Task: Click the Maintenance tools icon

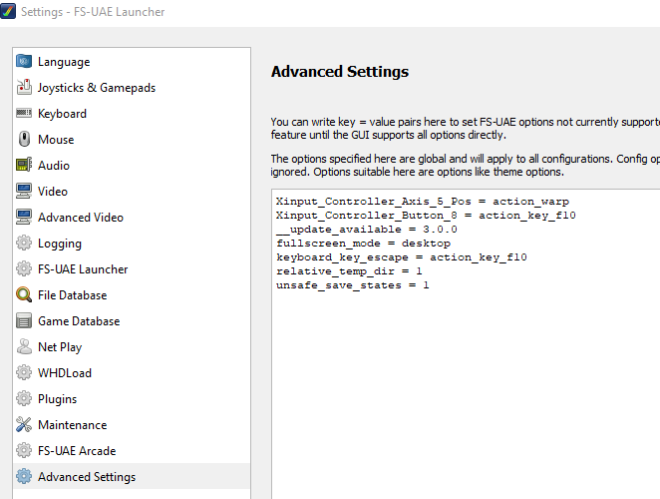Action: click(24, 424)
